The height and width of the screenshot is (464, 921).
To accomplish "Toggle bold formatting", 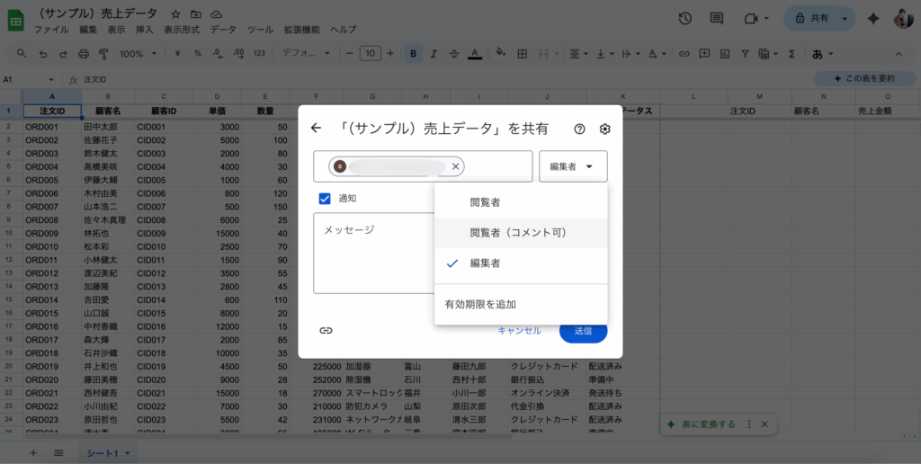I will [414, 53].
